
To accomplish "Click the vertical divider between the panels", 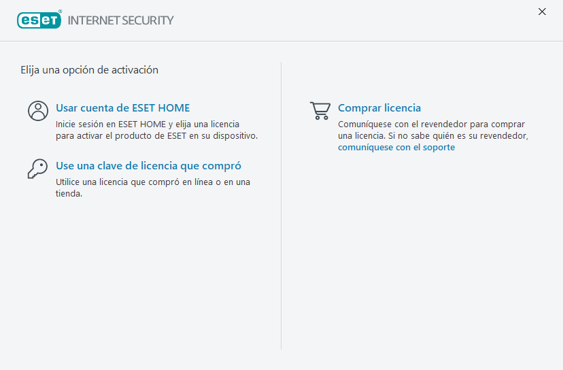I will coord(281,204).
